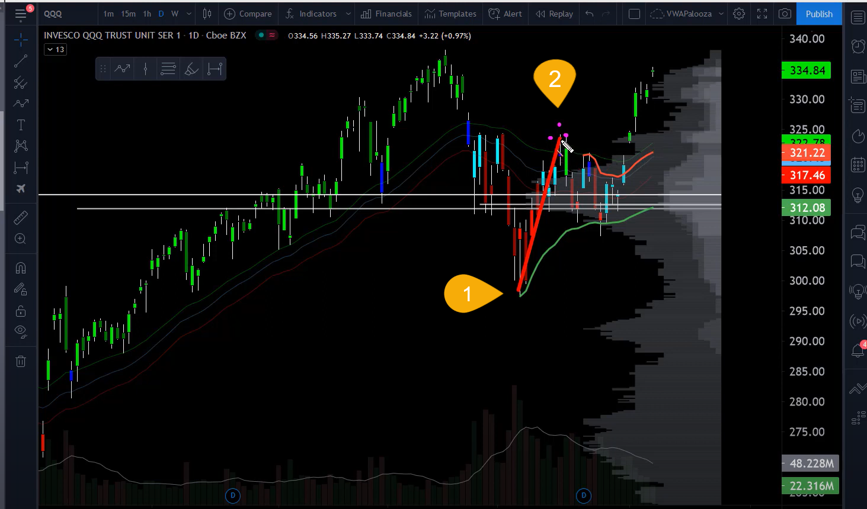Toggle the magnet snap mode

[x=21, y=268]
